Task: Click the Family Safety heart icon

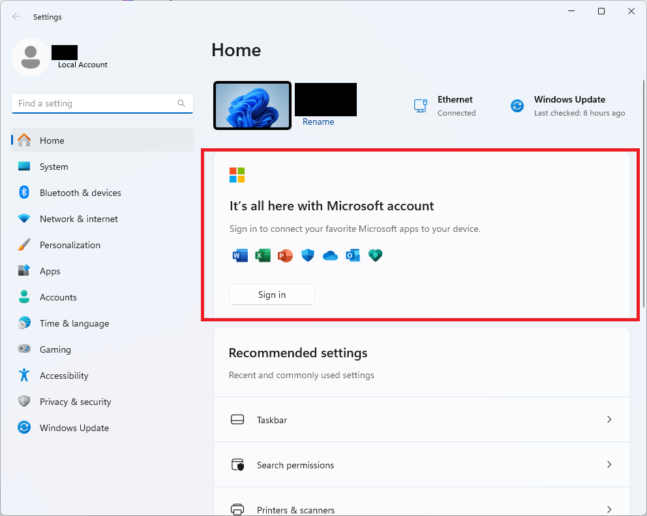Action: click(x=376, y=256)
